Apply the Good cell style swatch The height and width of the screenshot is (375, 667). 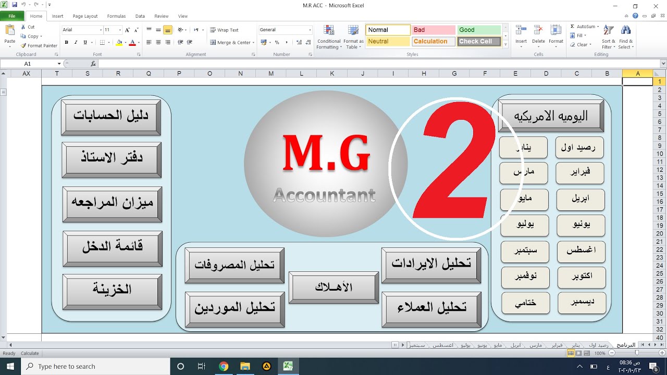(479, 30)
